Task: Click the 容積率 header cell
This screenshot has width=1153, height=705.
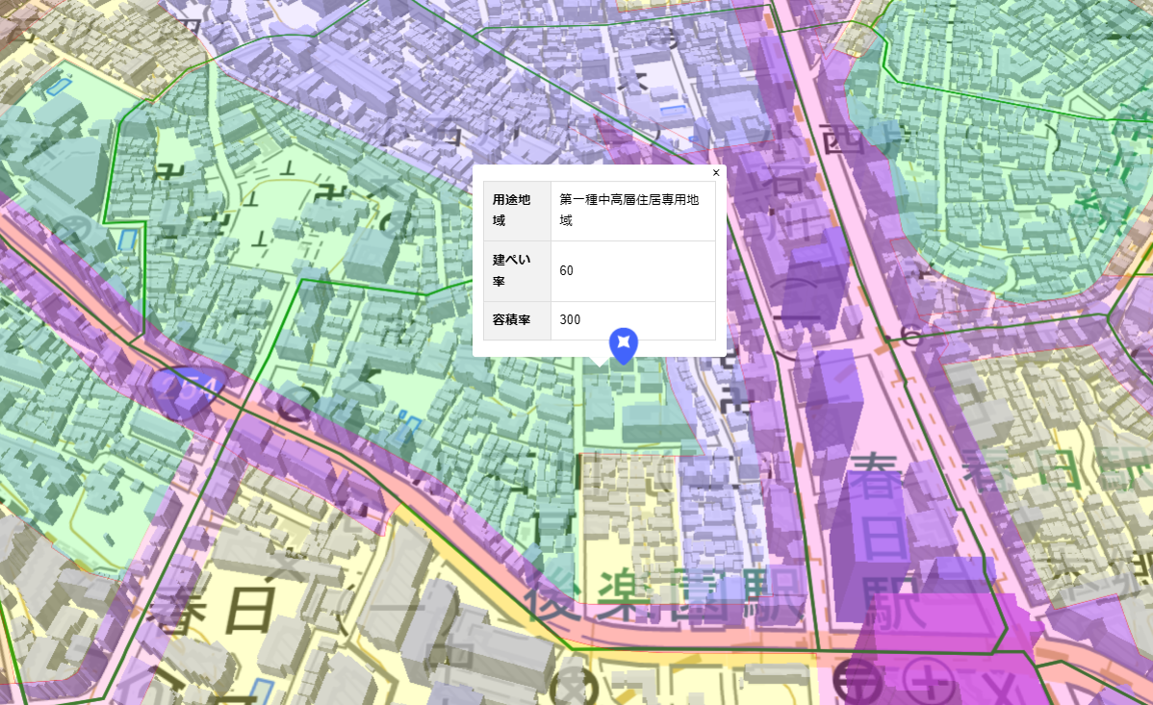Action: pyautogui.click(x=517, y=319)
